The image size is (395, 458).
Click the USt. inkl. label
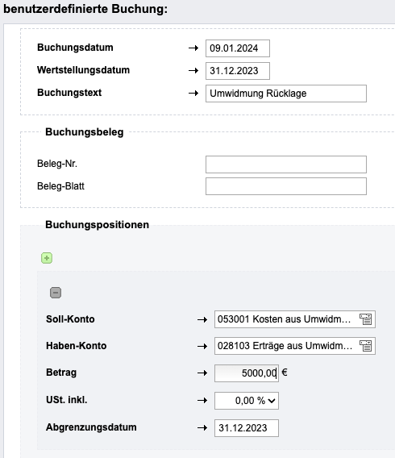[67, 400]
